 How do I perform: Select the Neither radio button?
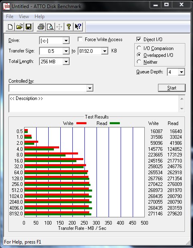tap(139, 62)
